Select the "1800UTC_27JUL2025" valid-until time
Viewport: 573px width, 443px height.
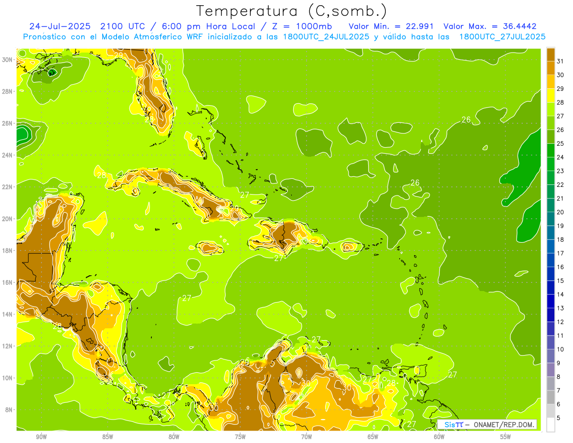502,37
